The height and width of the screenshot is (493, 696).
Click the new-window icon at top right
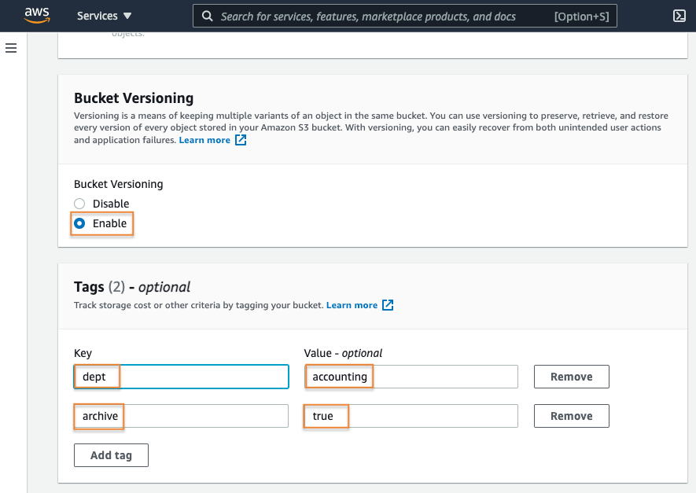click(x=681, y=15)
